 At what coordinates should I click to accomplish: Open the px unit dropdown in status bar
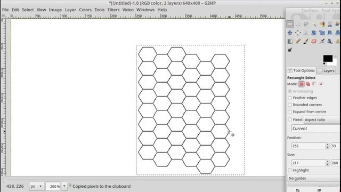36,186
